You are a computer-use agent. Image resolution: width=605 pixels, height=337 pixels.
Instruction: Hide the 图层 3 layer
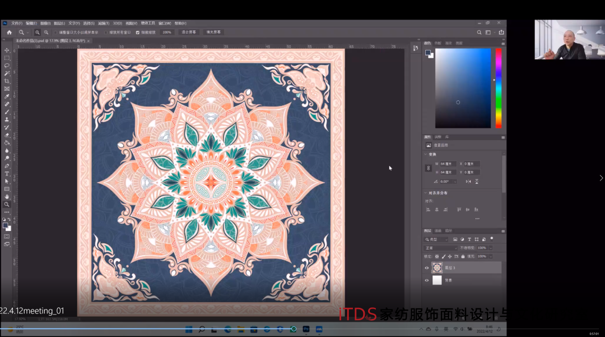click(x=427, y=268)
